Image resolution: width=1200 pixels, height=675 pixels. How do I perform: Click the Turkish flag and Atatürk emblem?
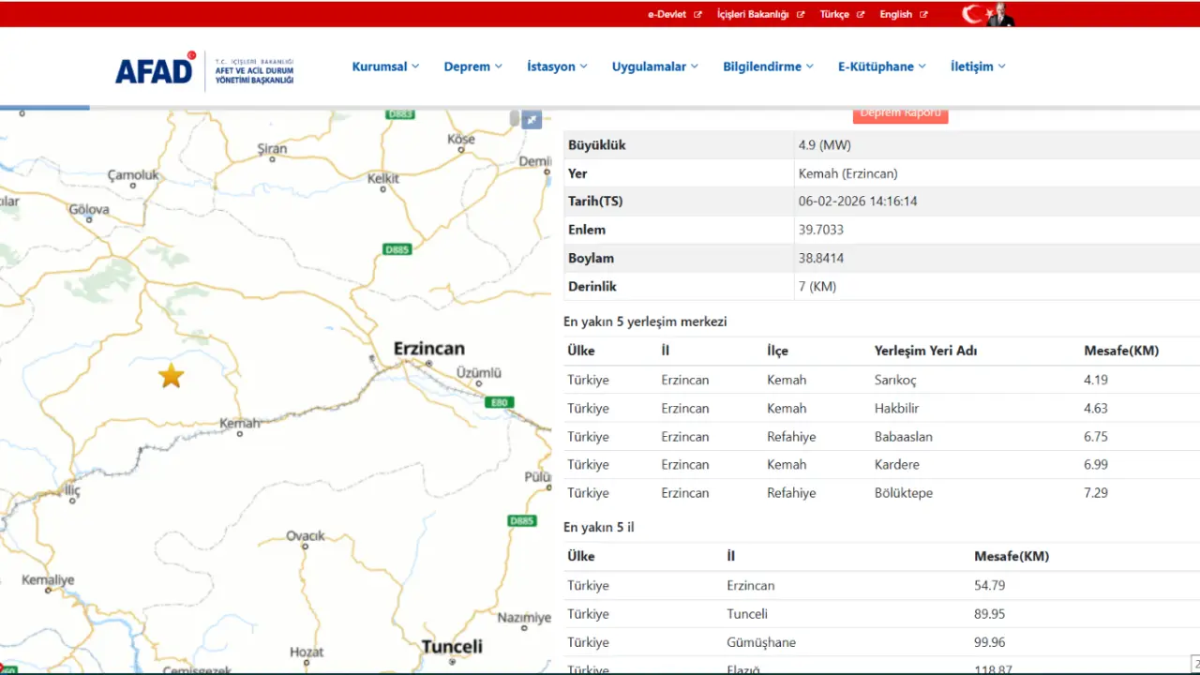988,14
